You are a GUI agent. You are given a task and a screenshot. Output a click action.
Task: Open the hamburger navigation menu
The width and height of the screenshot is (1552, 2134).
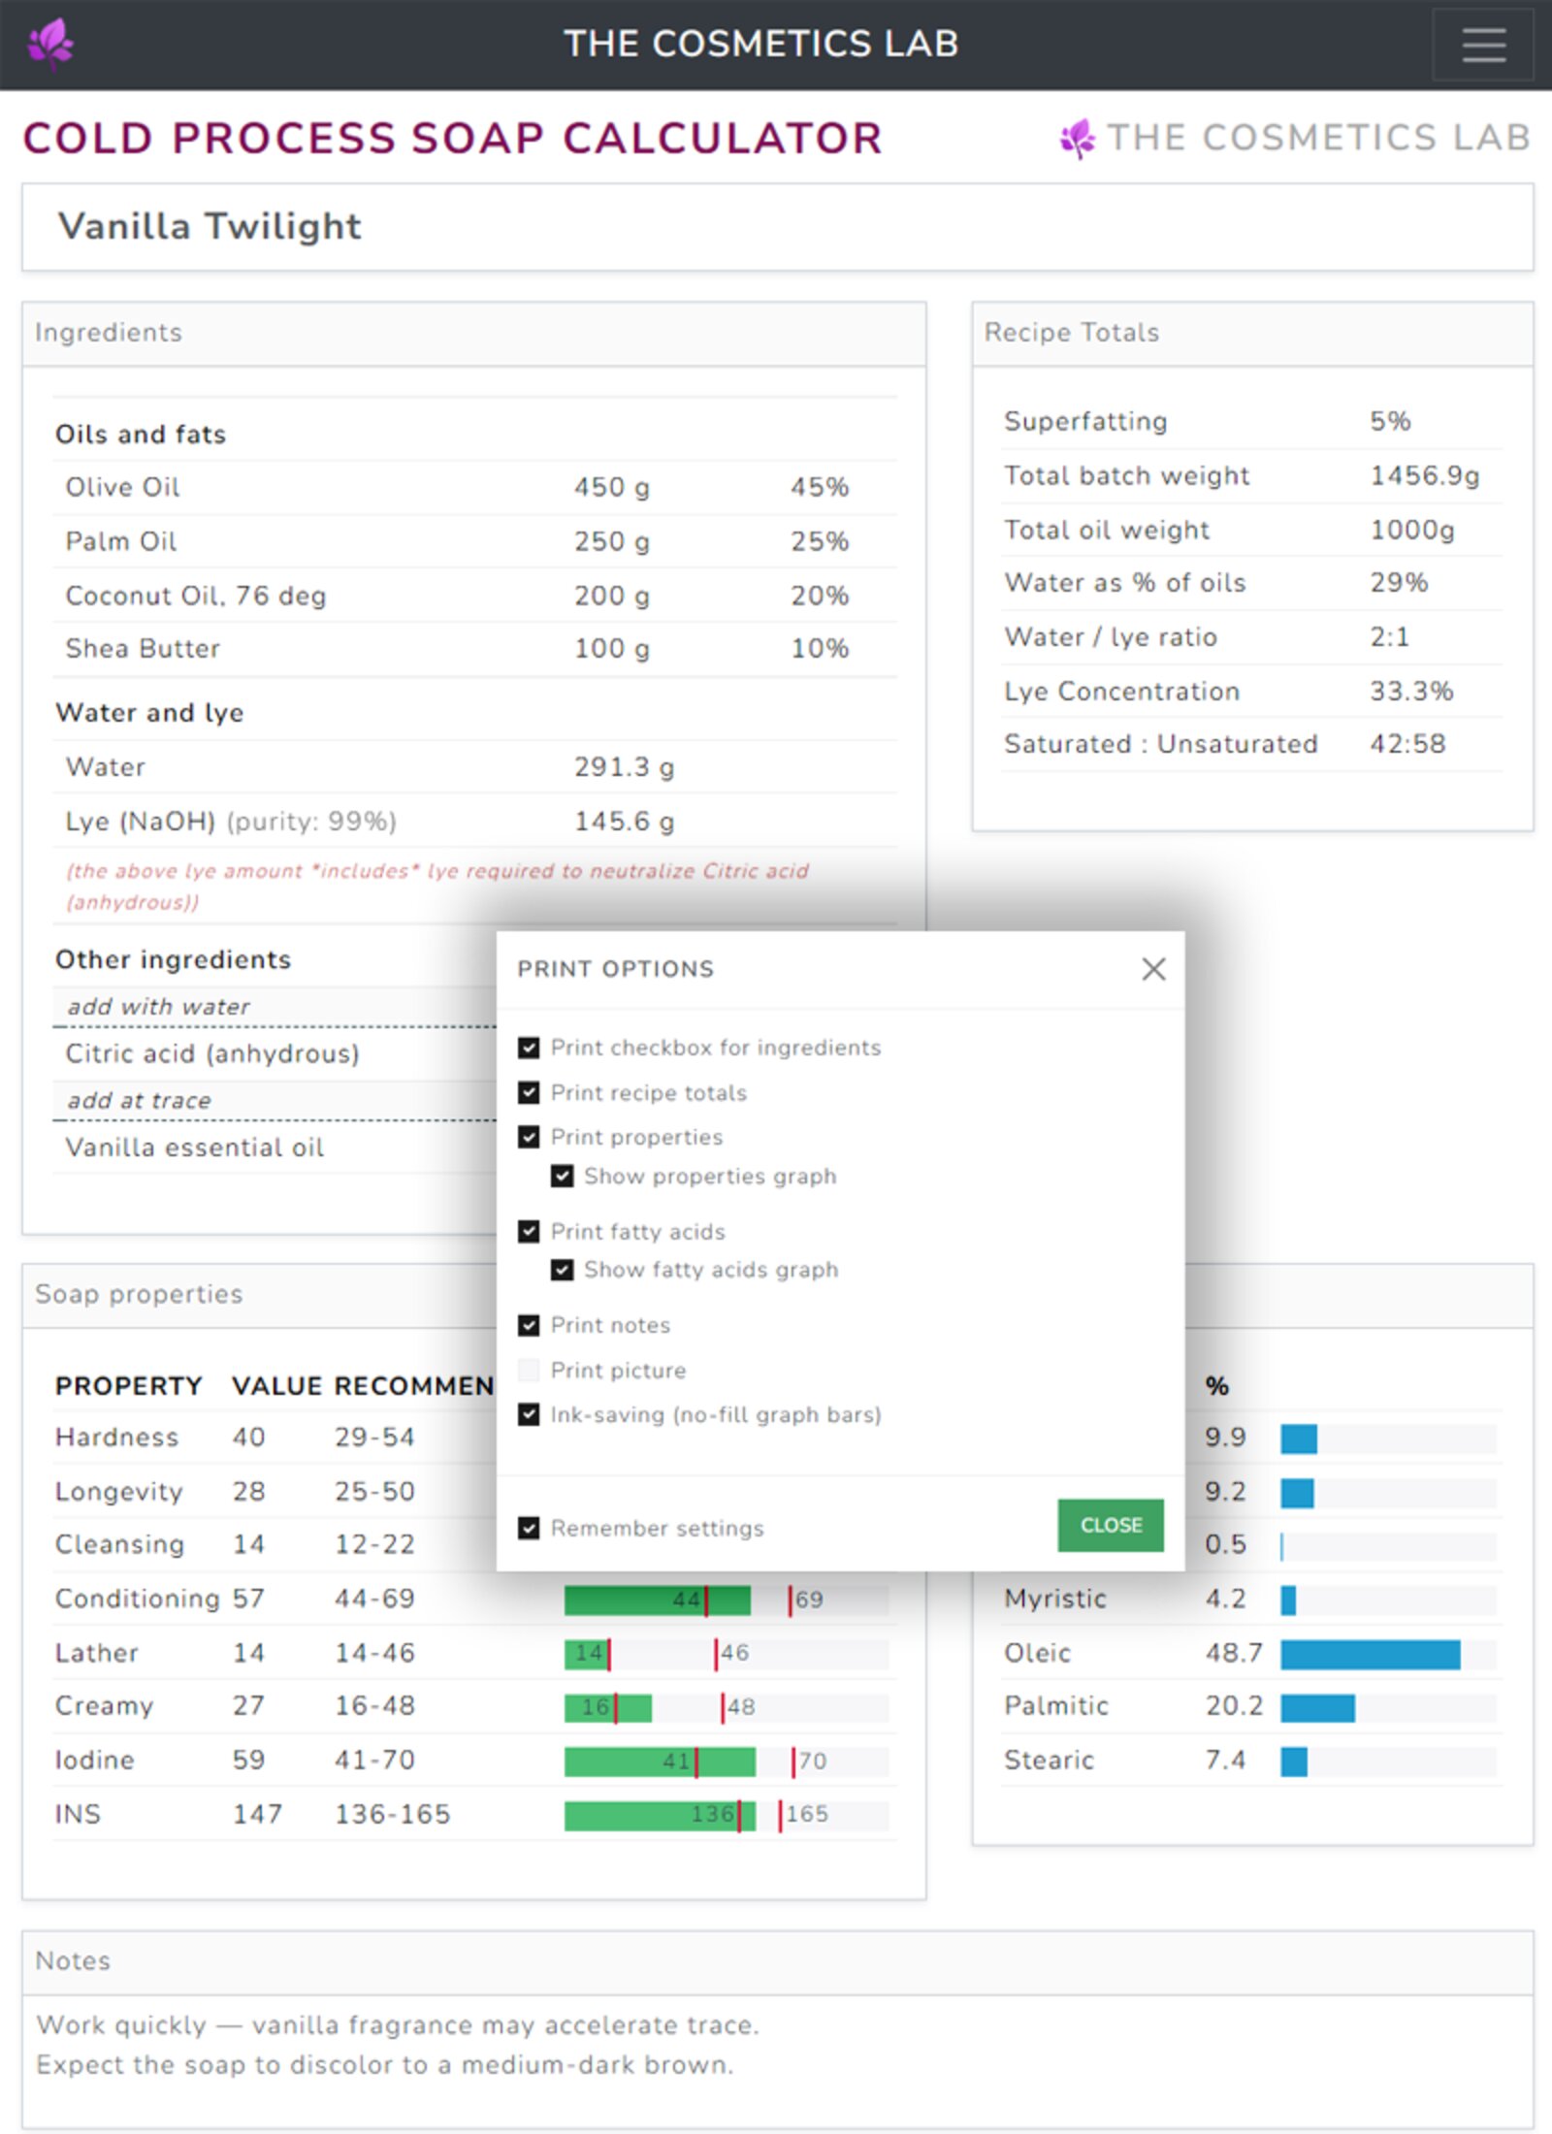[1482, 45]
